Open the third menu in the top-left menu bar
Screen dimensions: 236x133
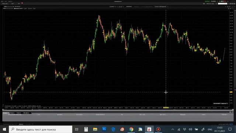[10, 1]
